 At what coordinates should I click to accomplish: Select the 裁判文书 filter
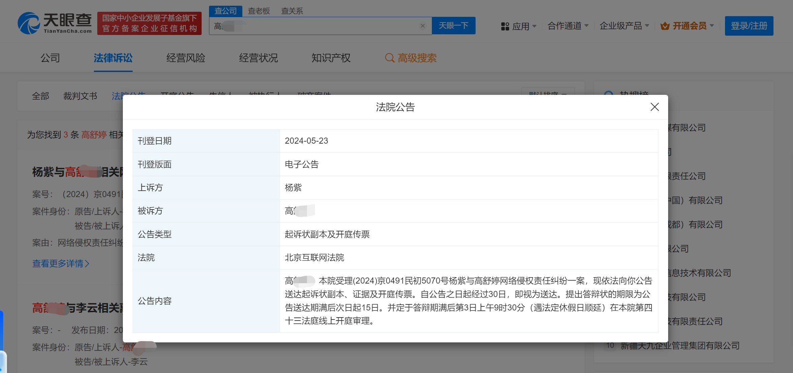point(80,96)
